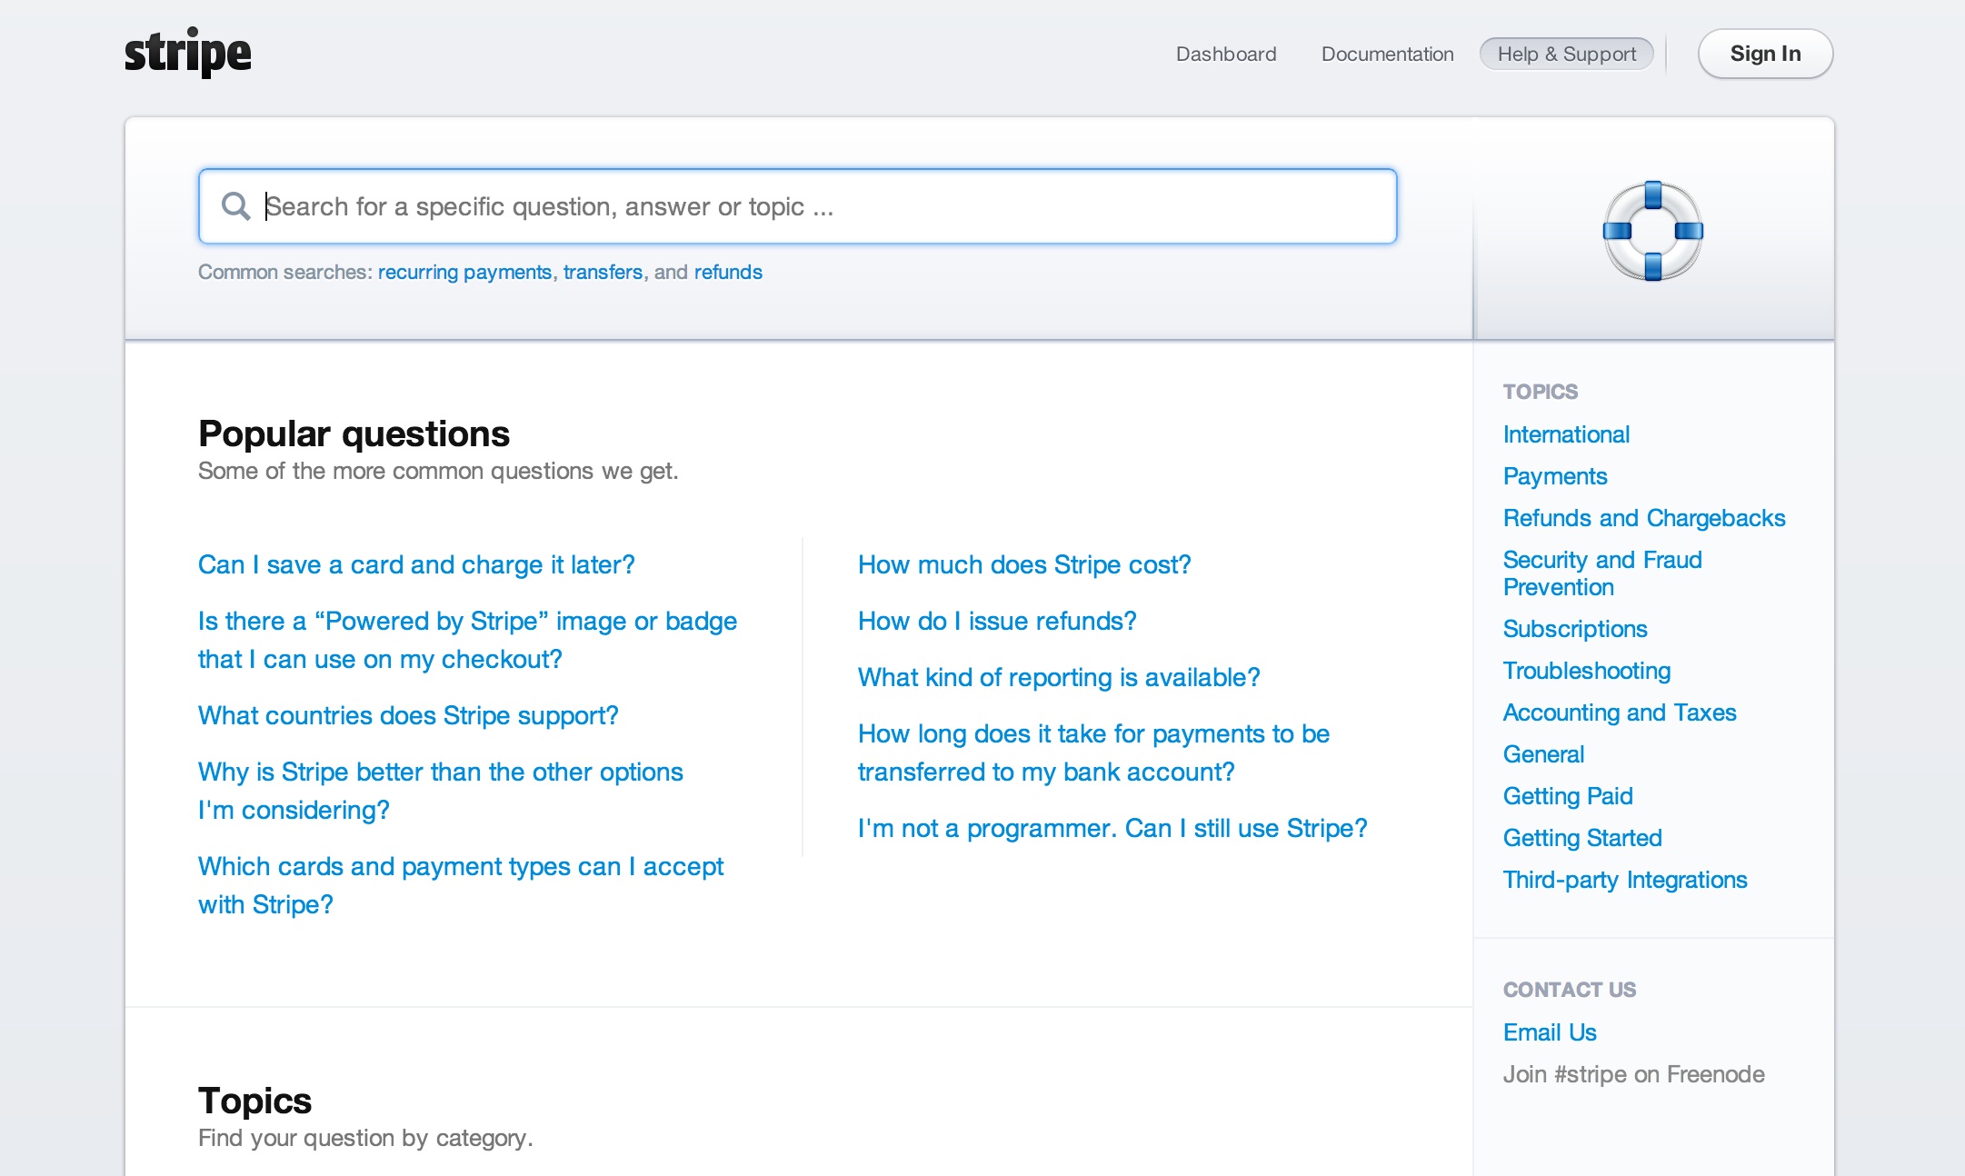
Task: Select the Troubleshooting topic
Action: pos(1587,671)
